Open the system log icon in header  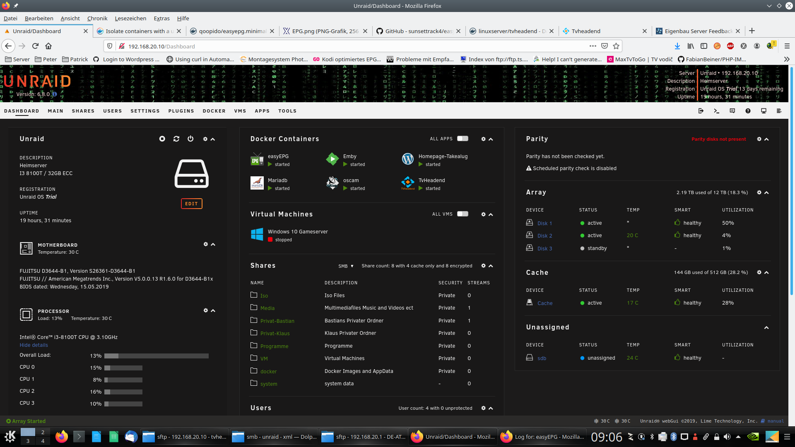point(779,111)
